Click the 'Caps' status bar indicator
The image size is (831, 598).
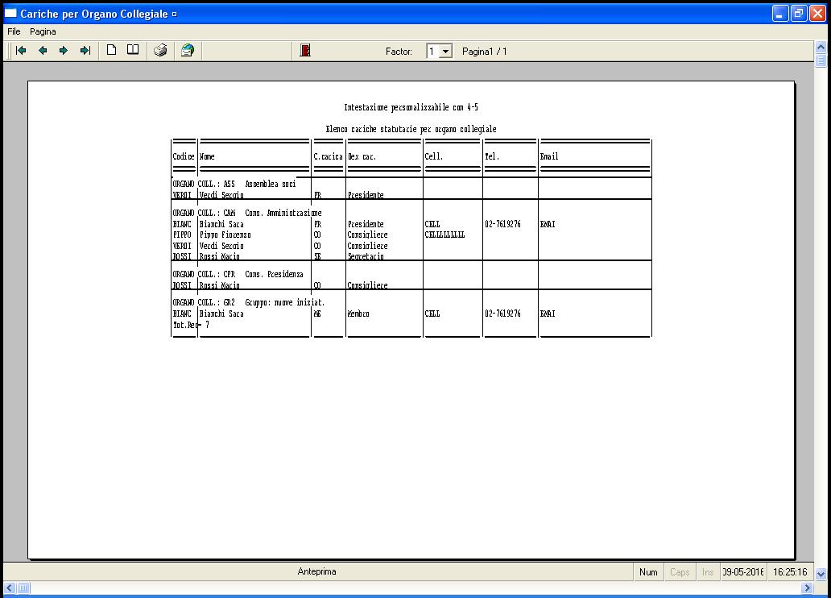(680, 572)
